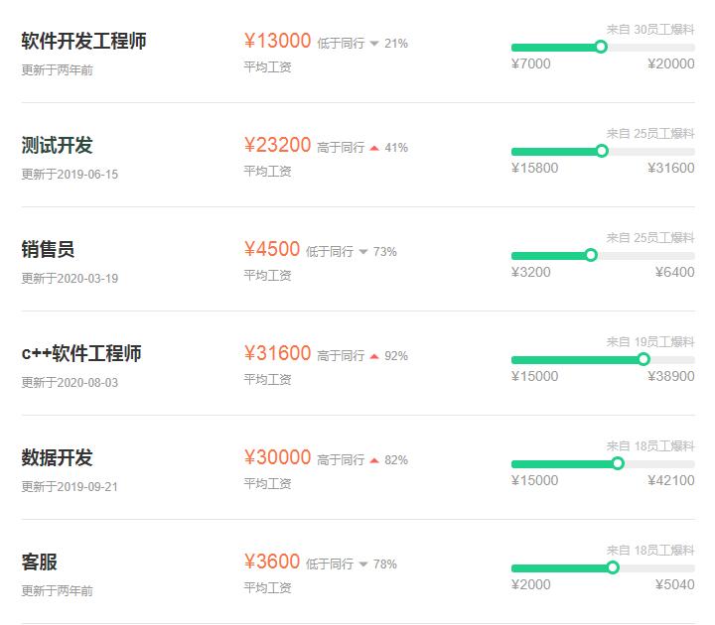Click the 软件开发工程师 salary slider handle

click(601, 47)
